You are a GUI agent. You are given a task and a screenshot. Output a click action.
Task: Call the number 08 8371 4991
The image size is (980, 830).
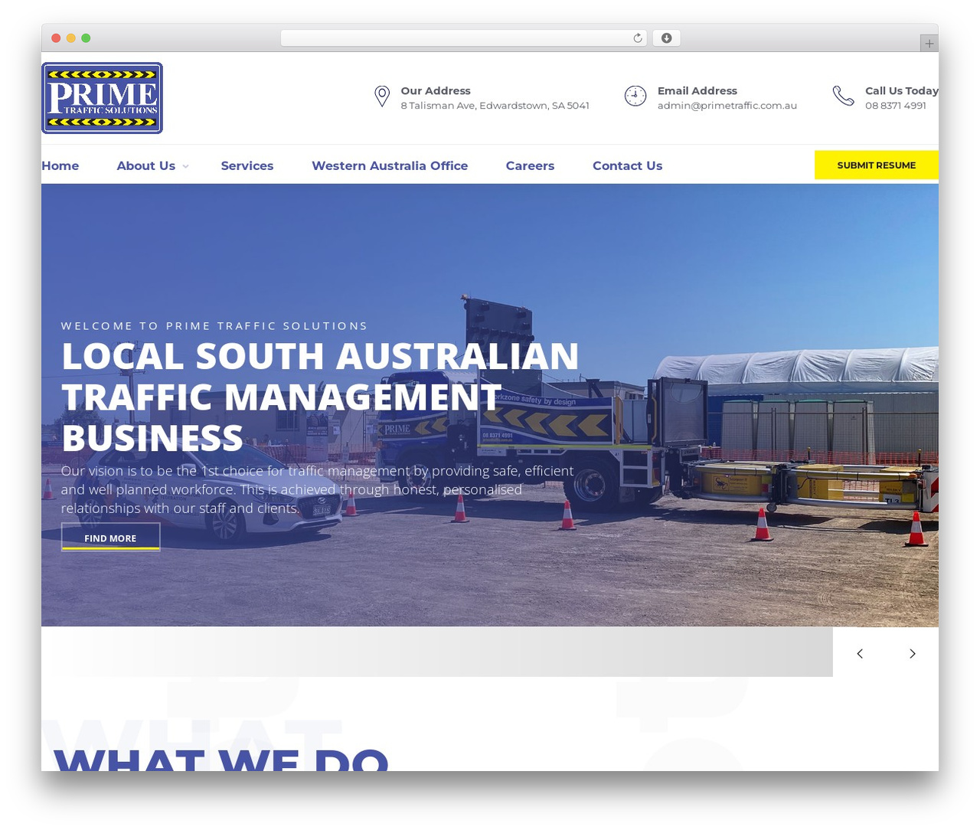(x=896, y=106)
